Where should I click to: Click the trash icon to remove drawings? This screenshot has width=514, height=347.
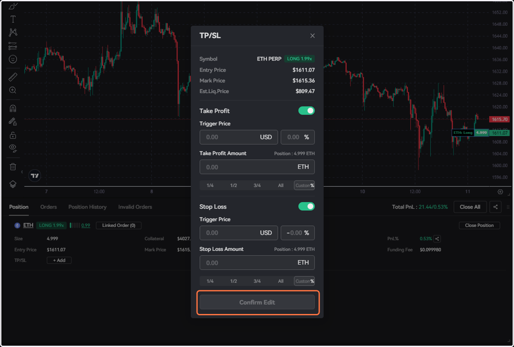click(13, 166)
